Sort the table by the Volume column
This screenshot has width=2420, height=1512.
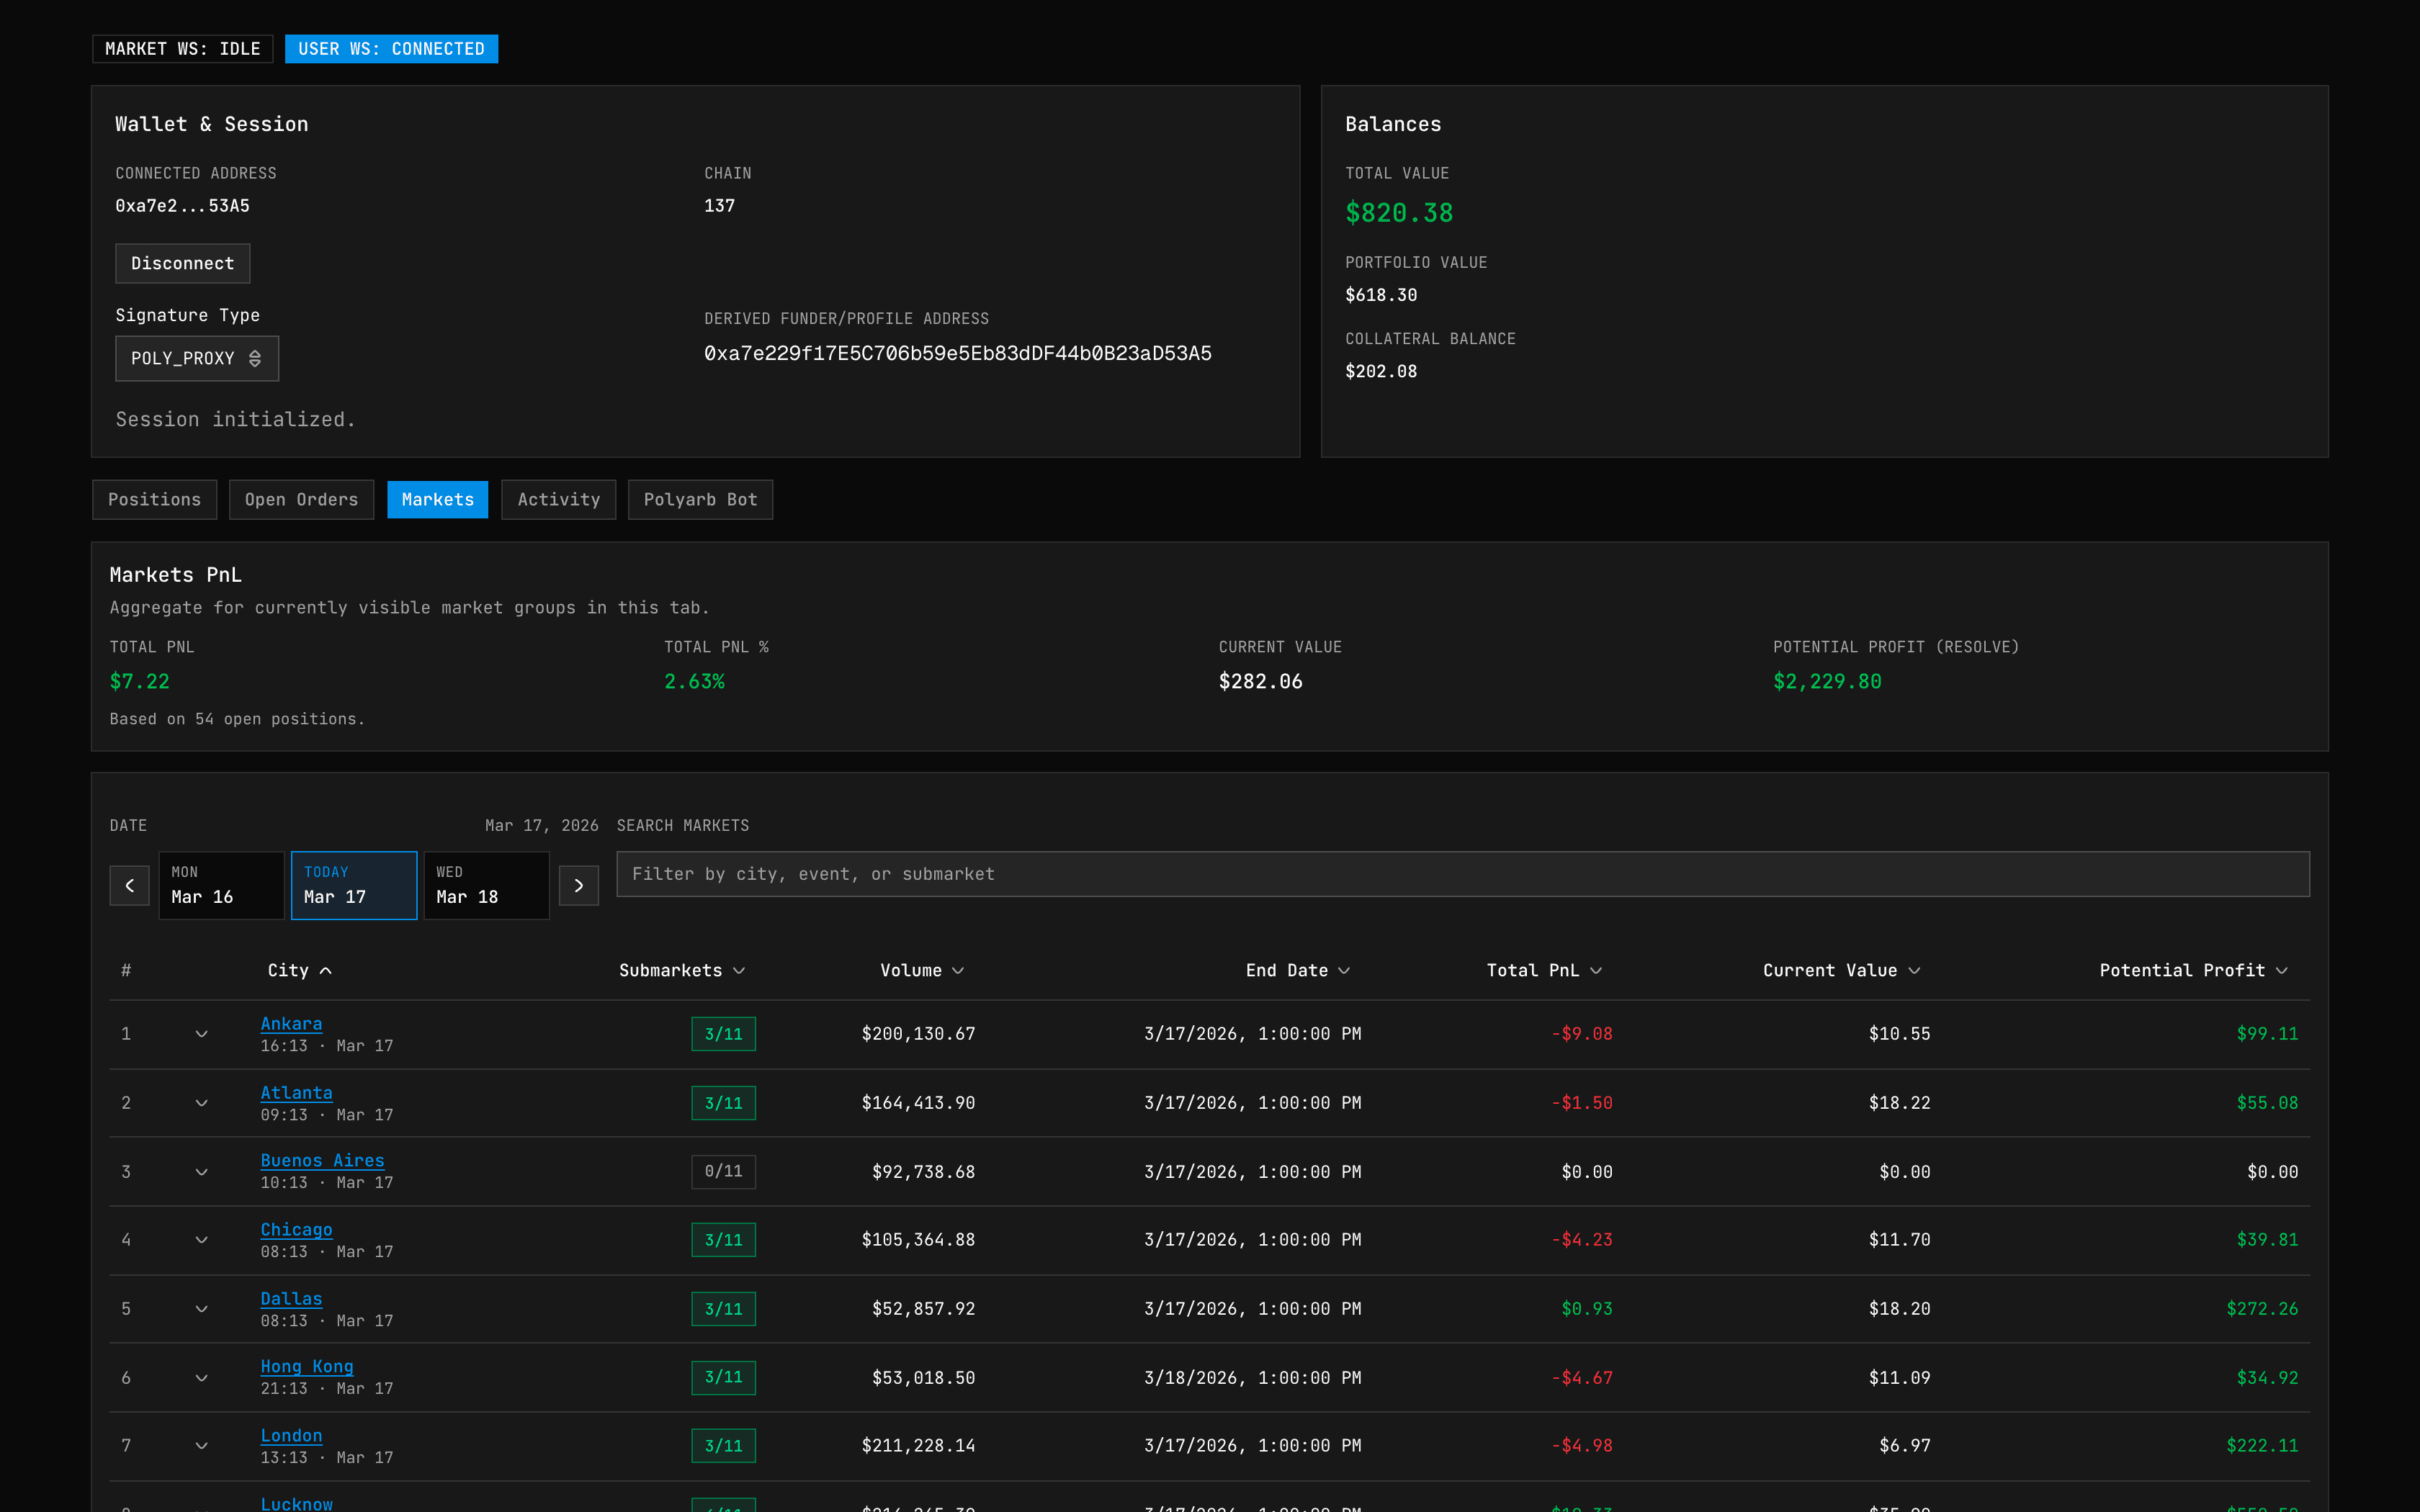[920, 970]
